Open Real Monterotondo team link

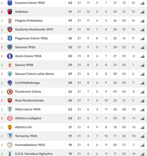29,100
